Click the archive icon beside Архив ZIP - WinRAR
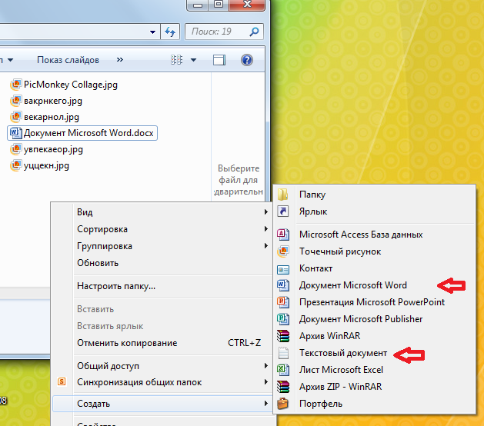Viewport: 484px width, 426px height. coord(283,387)
